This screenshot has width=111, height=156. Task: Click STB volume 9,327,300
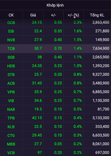[x=101, y=75]
